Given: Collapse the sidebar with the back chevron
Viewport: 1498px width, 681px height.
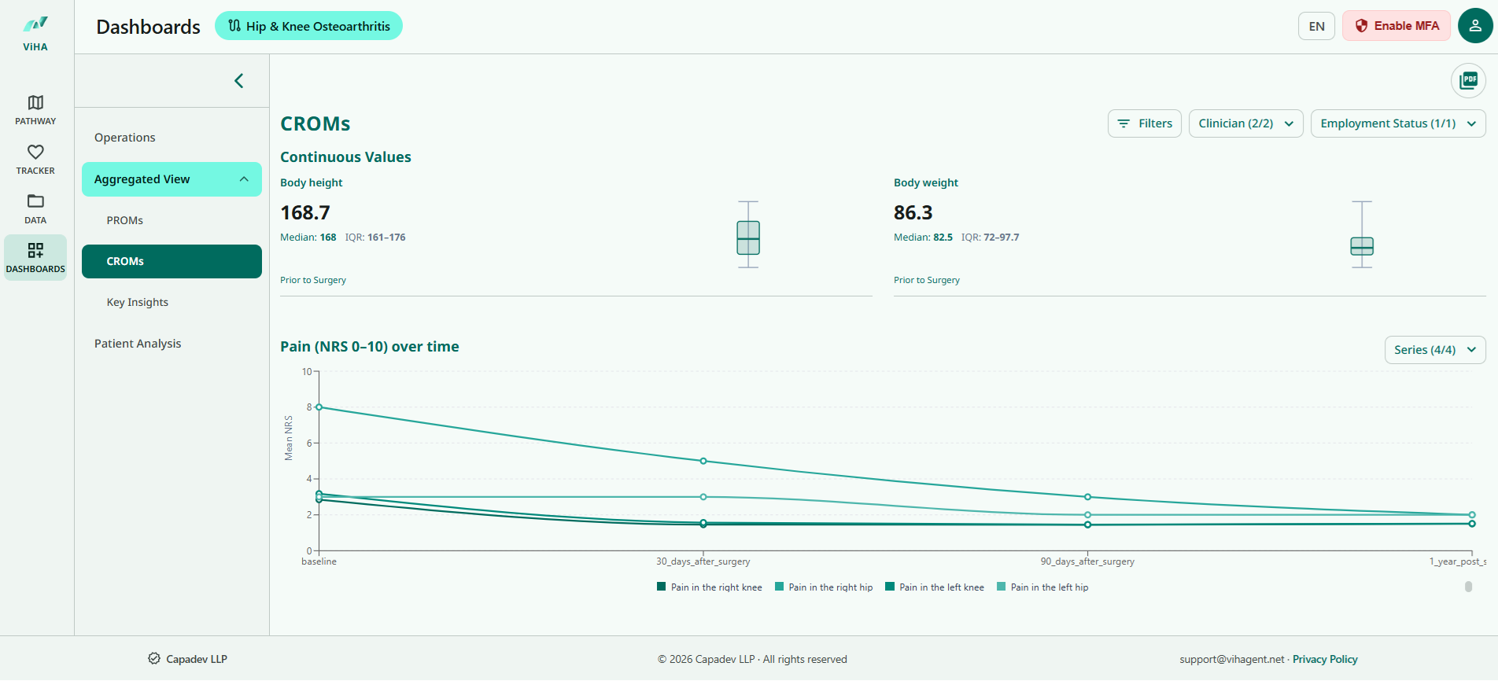Looking at the screenshot, I should [x=239, y=81].
